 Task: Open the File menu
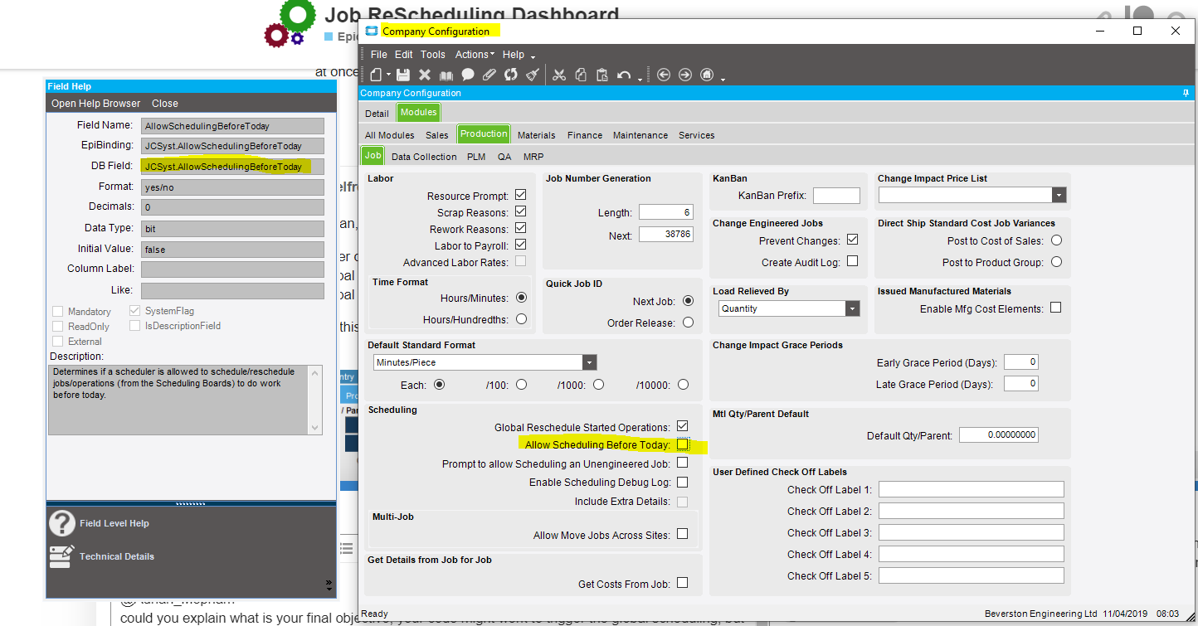coord(379,55)
